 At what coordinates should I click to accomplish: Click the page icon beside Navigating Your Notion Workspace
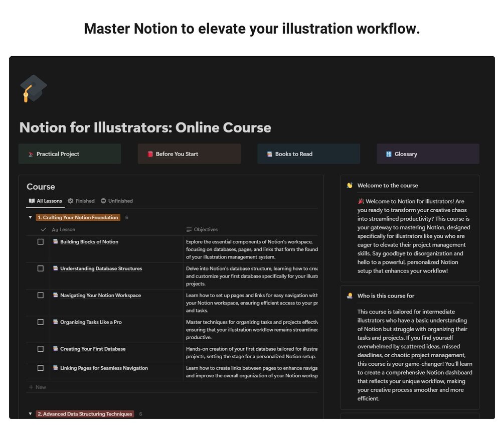click(x=55, y=295)
